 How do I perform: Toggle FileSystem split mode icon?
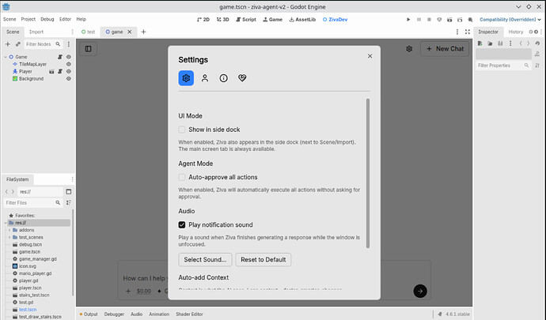point(69,192)
